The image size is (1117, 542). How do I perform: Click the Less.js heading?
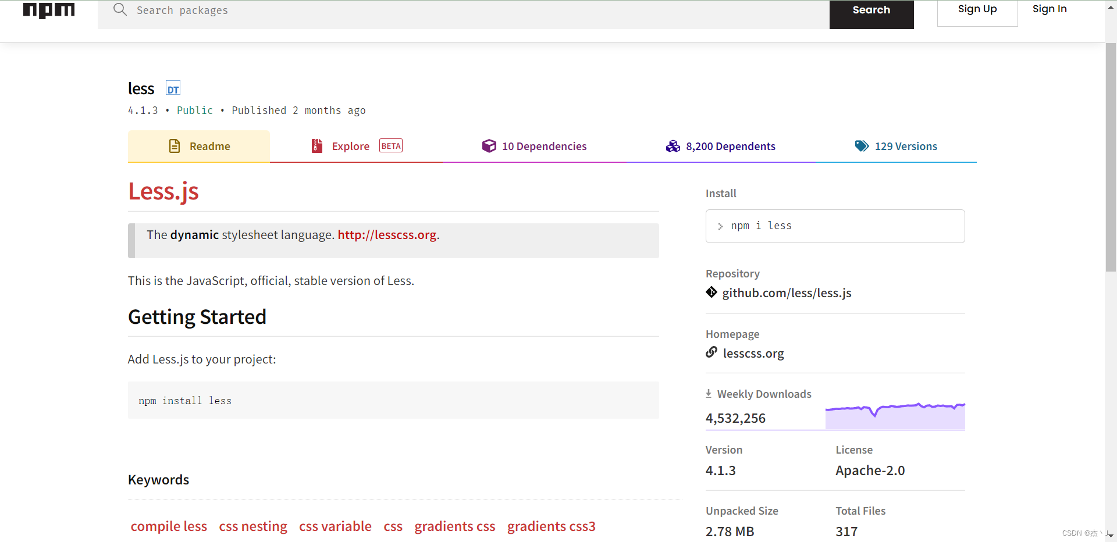pyautogui.click(x=163, y=191)
